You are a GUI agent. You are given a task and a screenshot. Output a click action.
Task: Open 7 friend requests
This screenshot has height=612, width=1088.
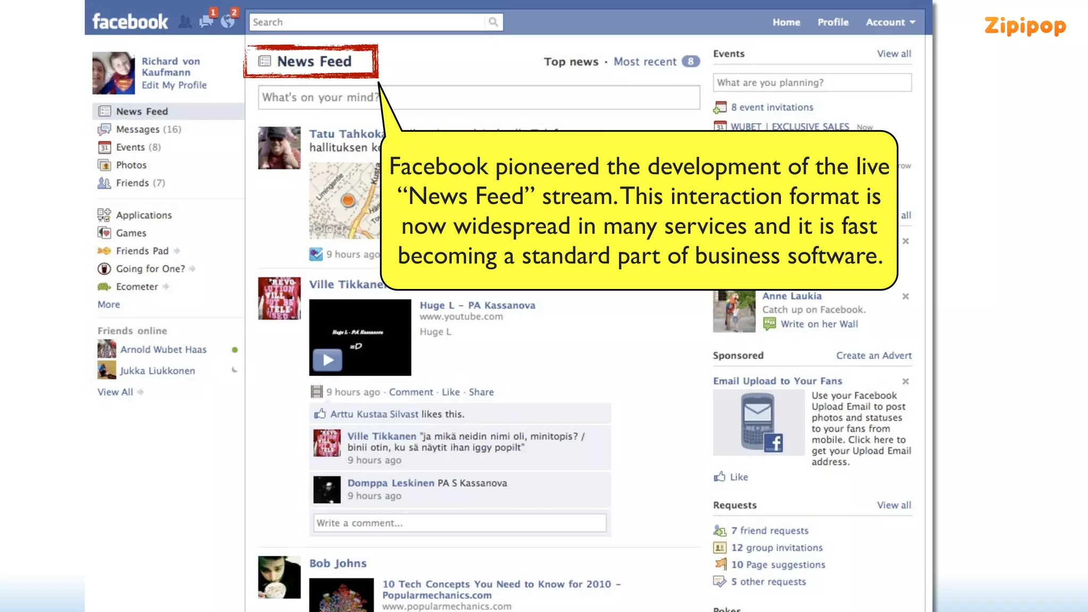[x=770, y=531]
